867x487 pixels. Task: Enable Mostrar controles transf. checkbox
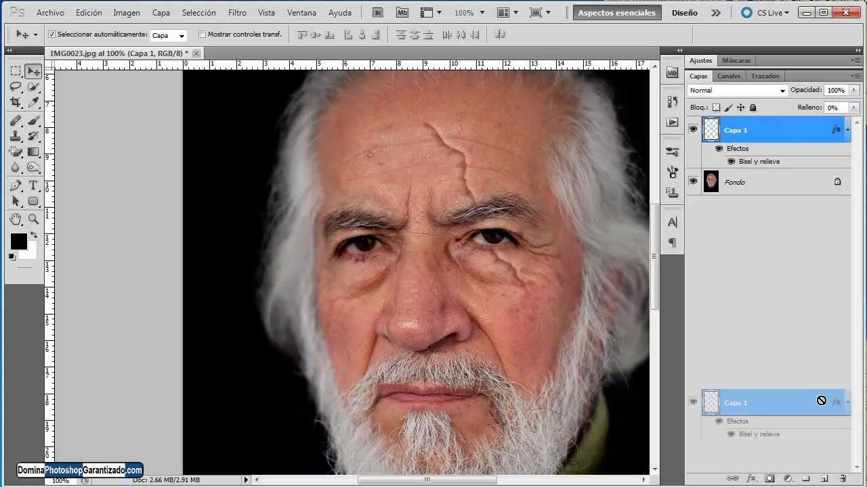[202, 34]
